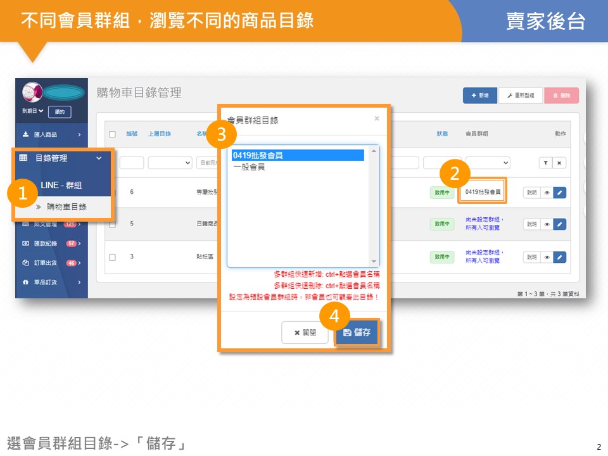Select 一般會員 in the group list
This screenshot has width=608, height=456.
pos(249,167)
